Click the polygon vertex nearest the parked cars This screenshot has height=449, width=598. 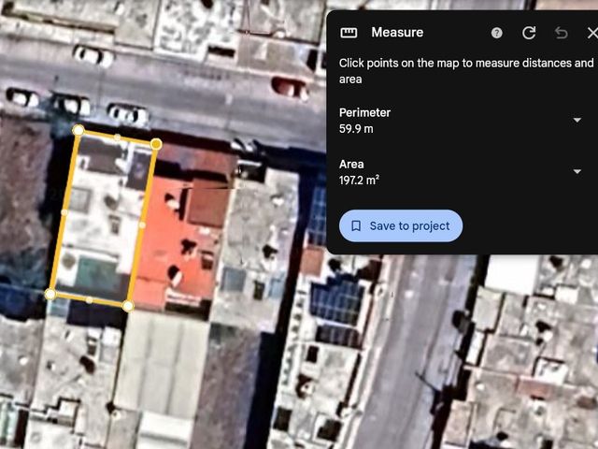pos(78,130)
